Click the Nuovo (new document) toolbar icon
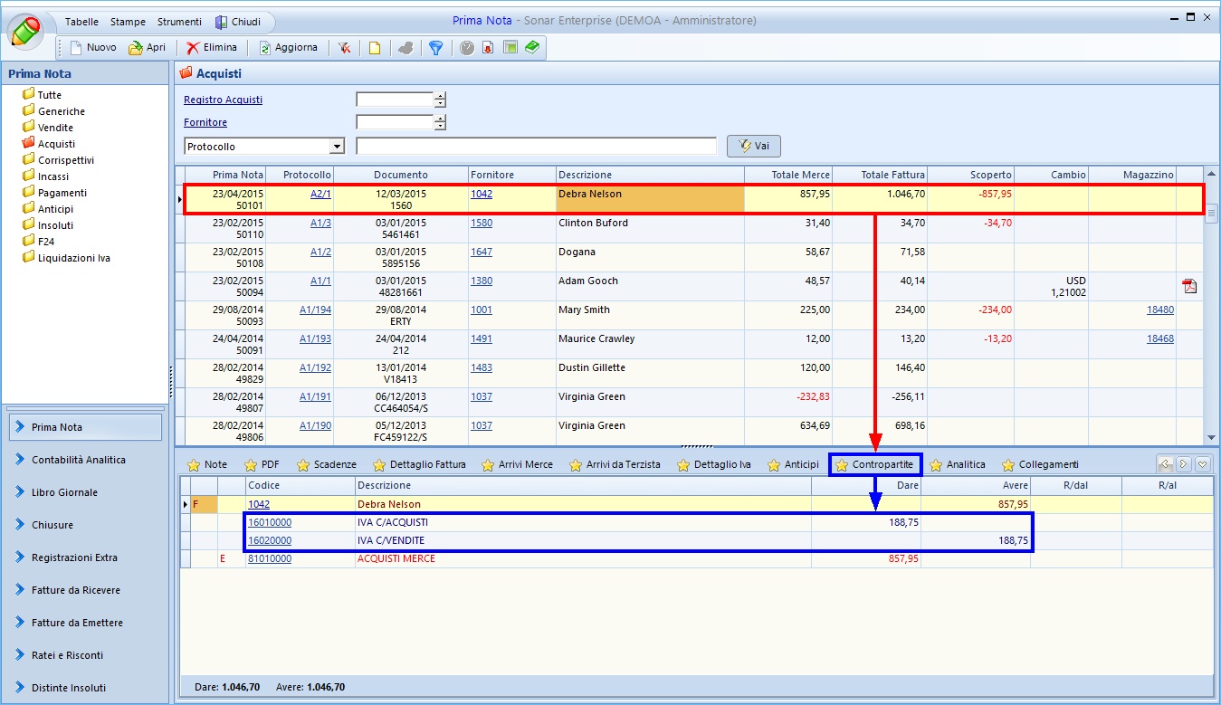This screenshot has height=705, width=1221. point(77,48)
